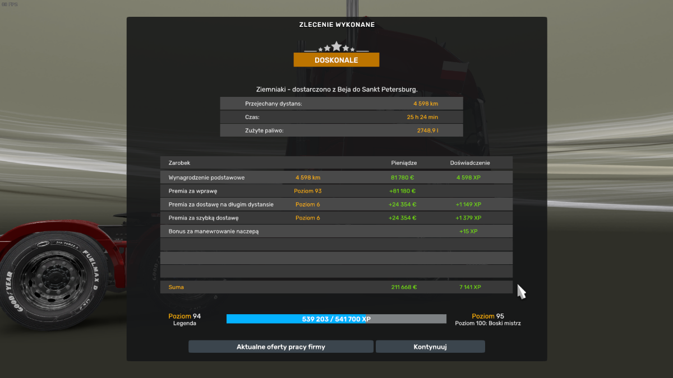
Task: Click the blue XP progress bar
Action: [336, 319]
